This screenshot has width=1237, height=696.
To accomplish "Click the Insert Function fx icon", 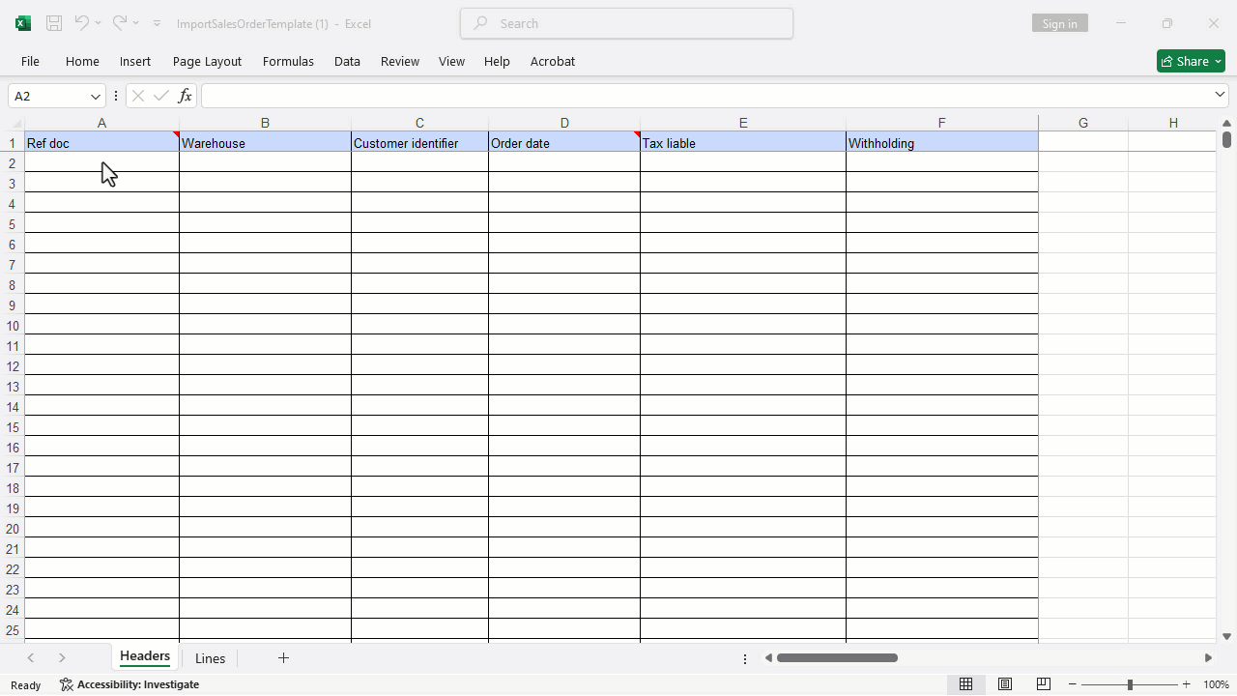I will coord(185,96).
